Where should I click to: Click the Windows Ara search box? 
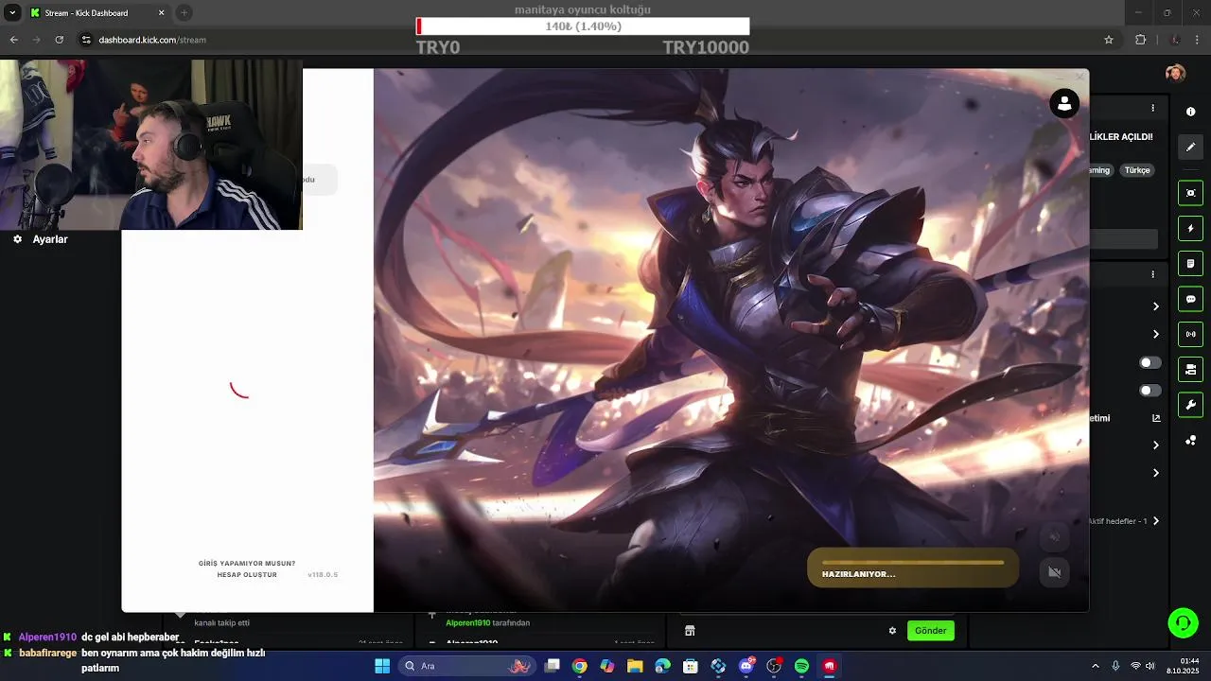click(468, 666)
